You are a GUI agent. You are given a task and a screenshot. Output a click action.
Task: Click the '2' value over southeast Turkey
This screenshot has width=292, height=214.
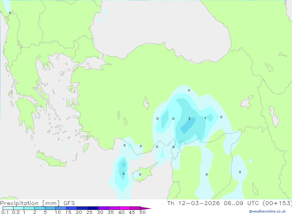point(190,119)
